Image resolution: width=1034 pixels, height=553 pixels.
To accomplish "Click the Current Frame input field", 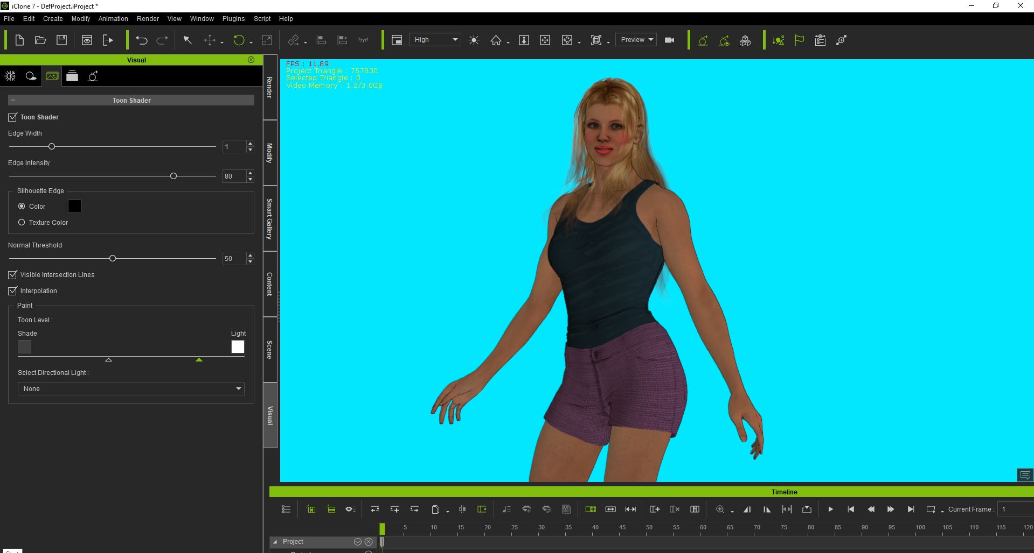I will click(x=1015, y=509).
